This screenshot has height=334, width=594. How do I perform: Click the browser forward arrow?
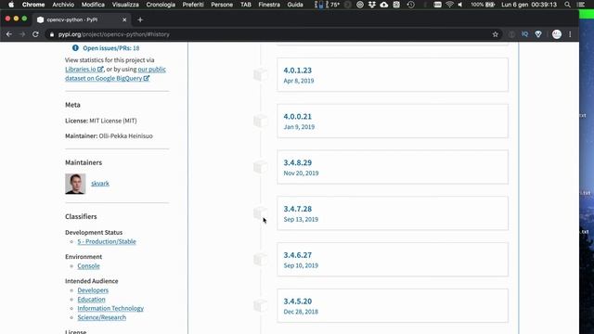[22, 34]
